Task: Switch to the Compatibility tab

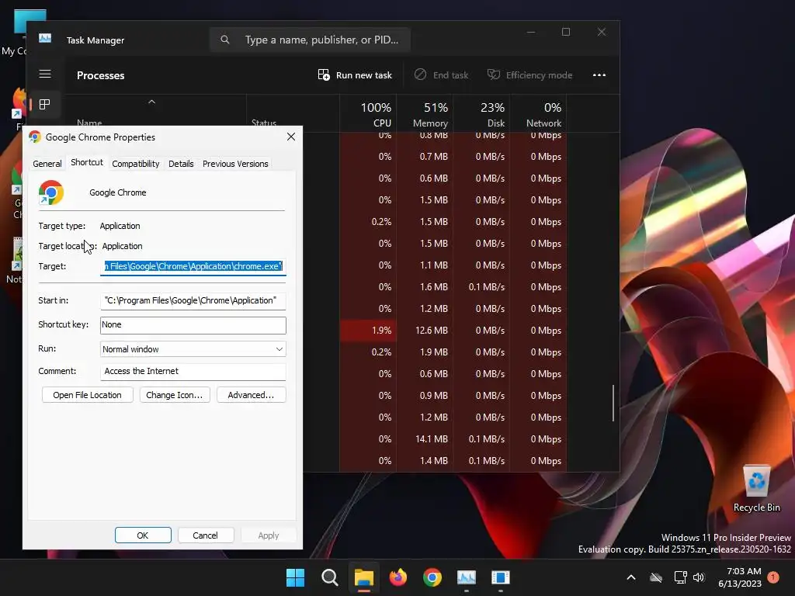Action: 135,164
